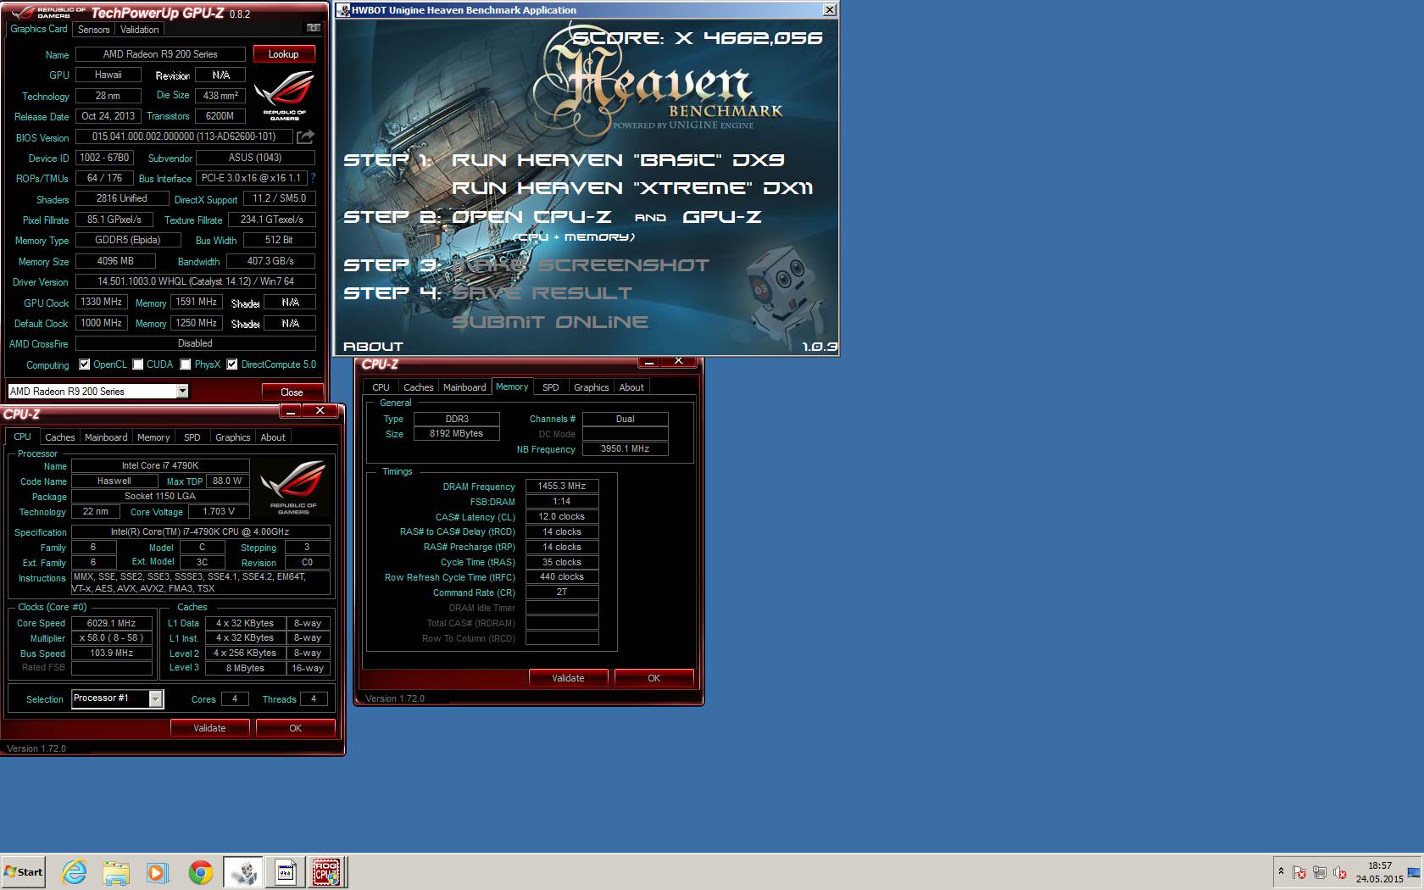1424x890 pixels.
Task: Click GPU-Z link in HWBOT Heaven step 2
Action: click(x=722, y=217)
